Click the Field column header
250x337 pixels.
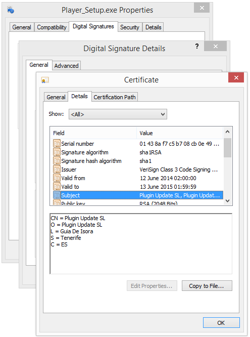93,133
